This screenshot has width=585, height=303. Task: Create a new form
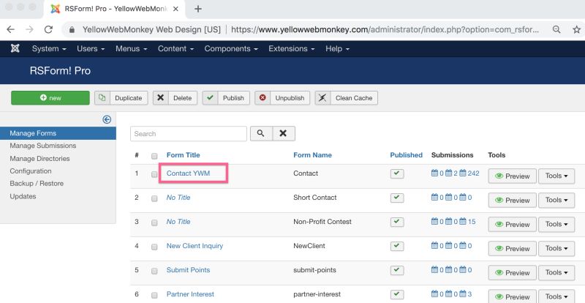click(50, 98)
